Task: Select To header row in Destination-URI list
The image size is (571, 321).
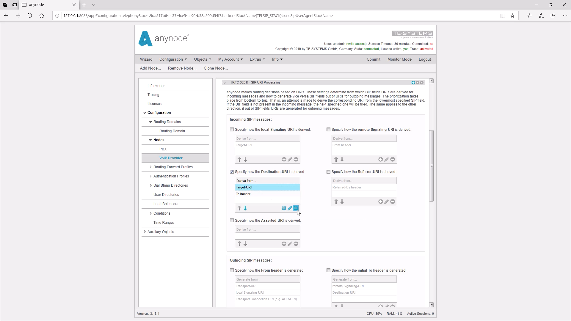Action: [267, 194]
